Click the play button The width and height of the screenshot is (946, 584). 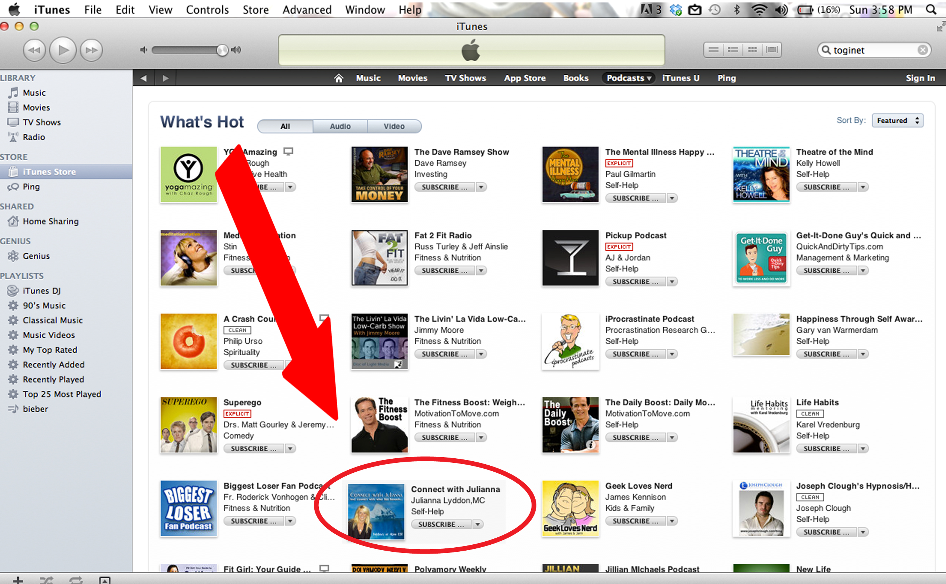(63, 50)
